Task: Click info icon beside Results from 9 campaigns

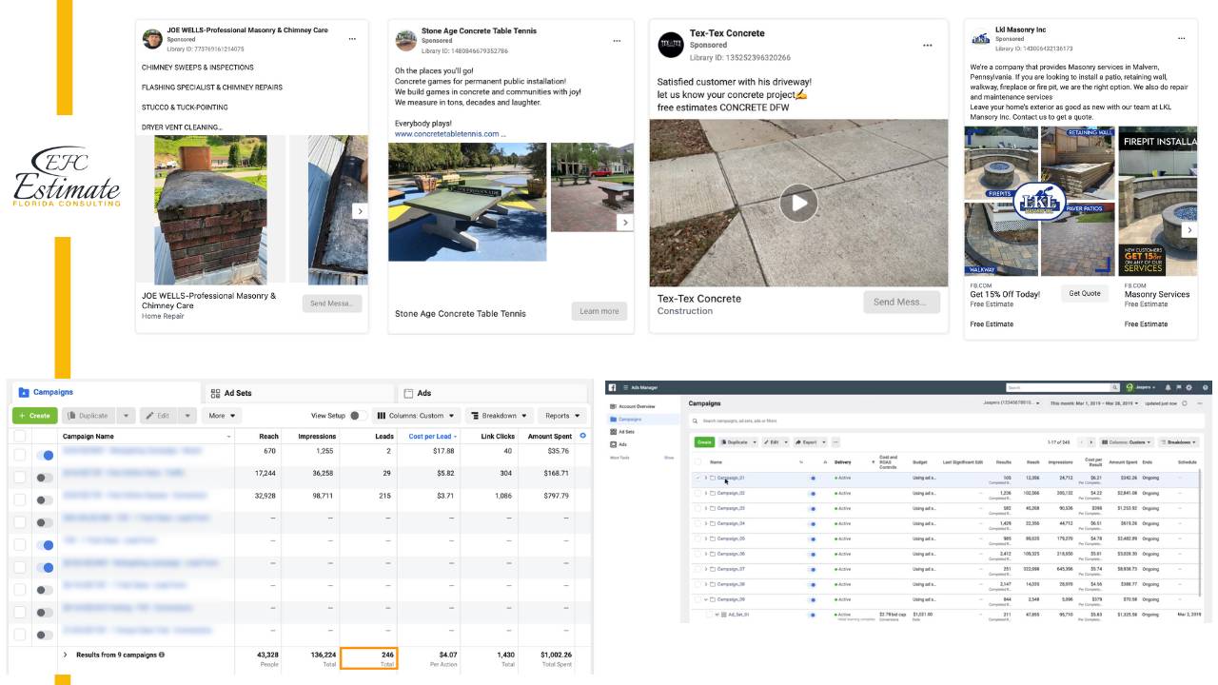Action: point(162,655)
